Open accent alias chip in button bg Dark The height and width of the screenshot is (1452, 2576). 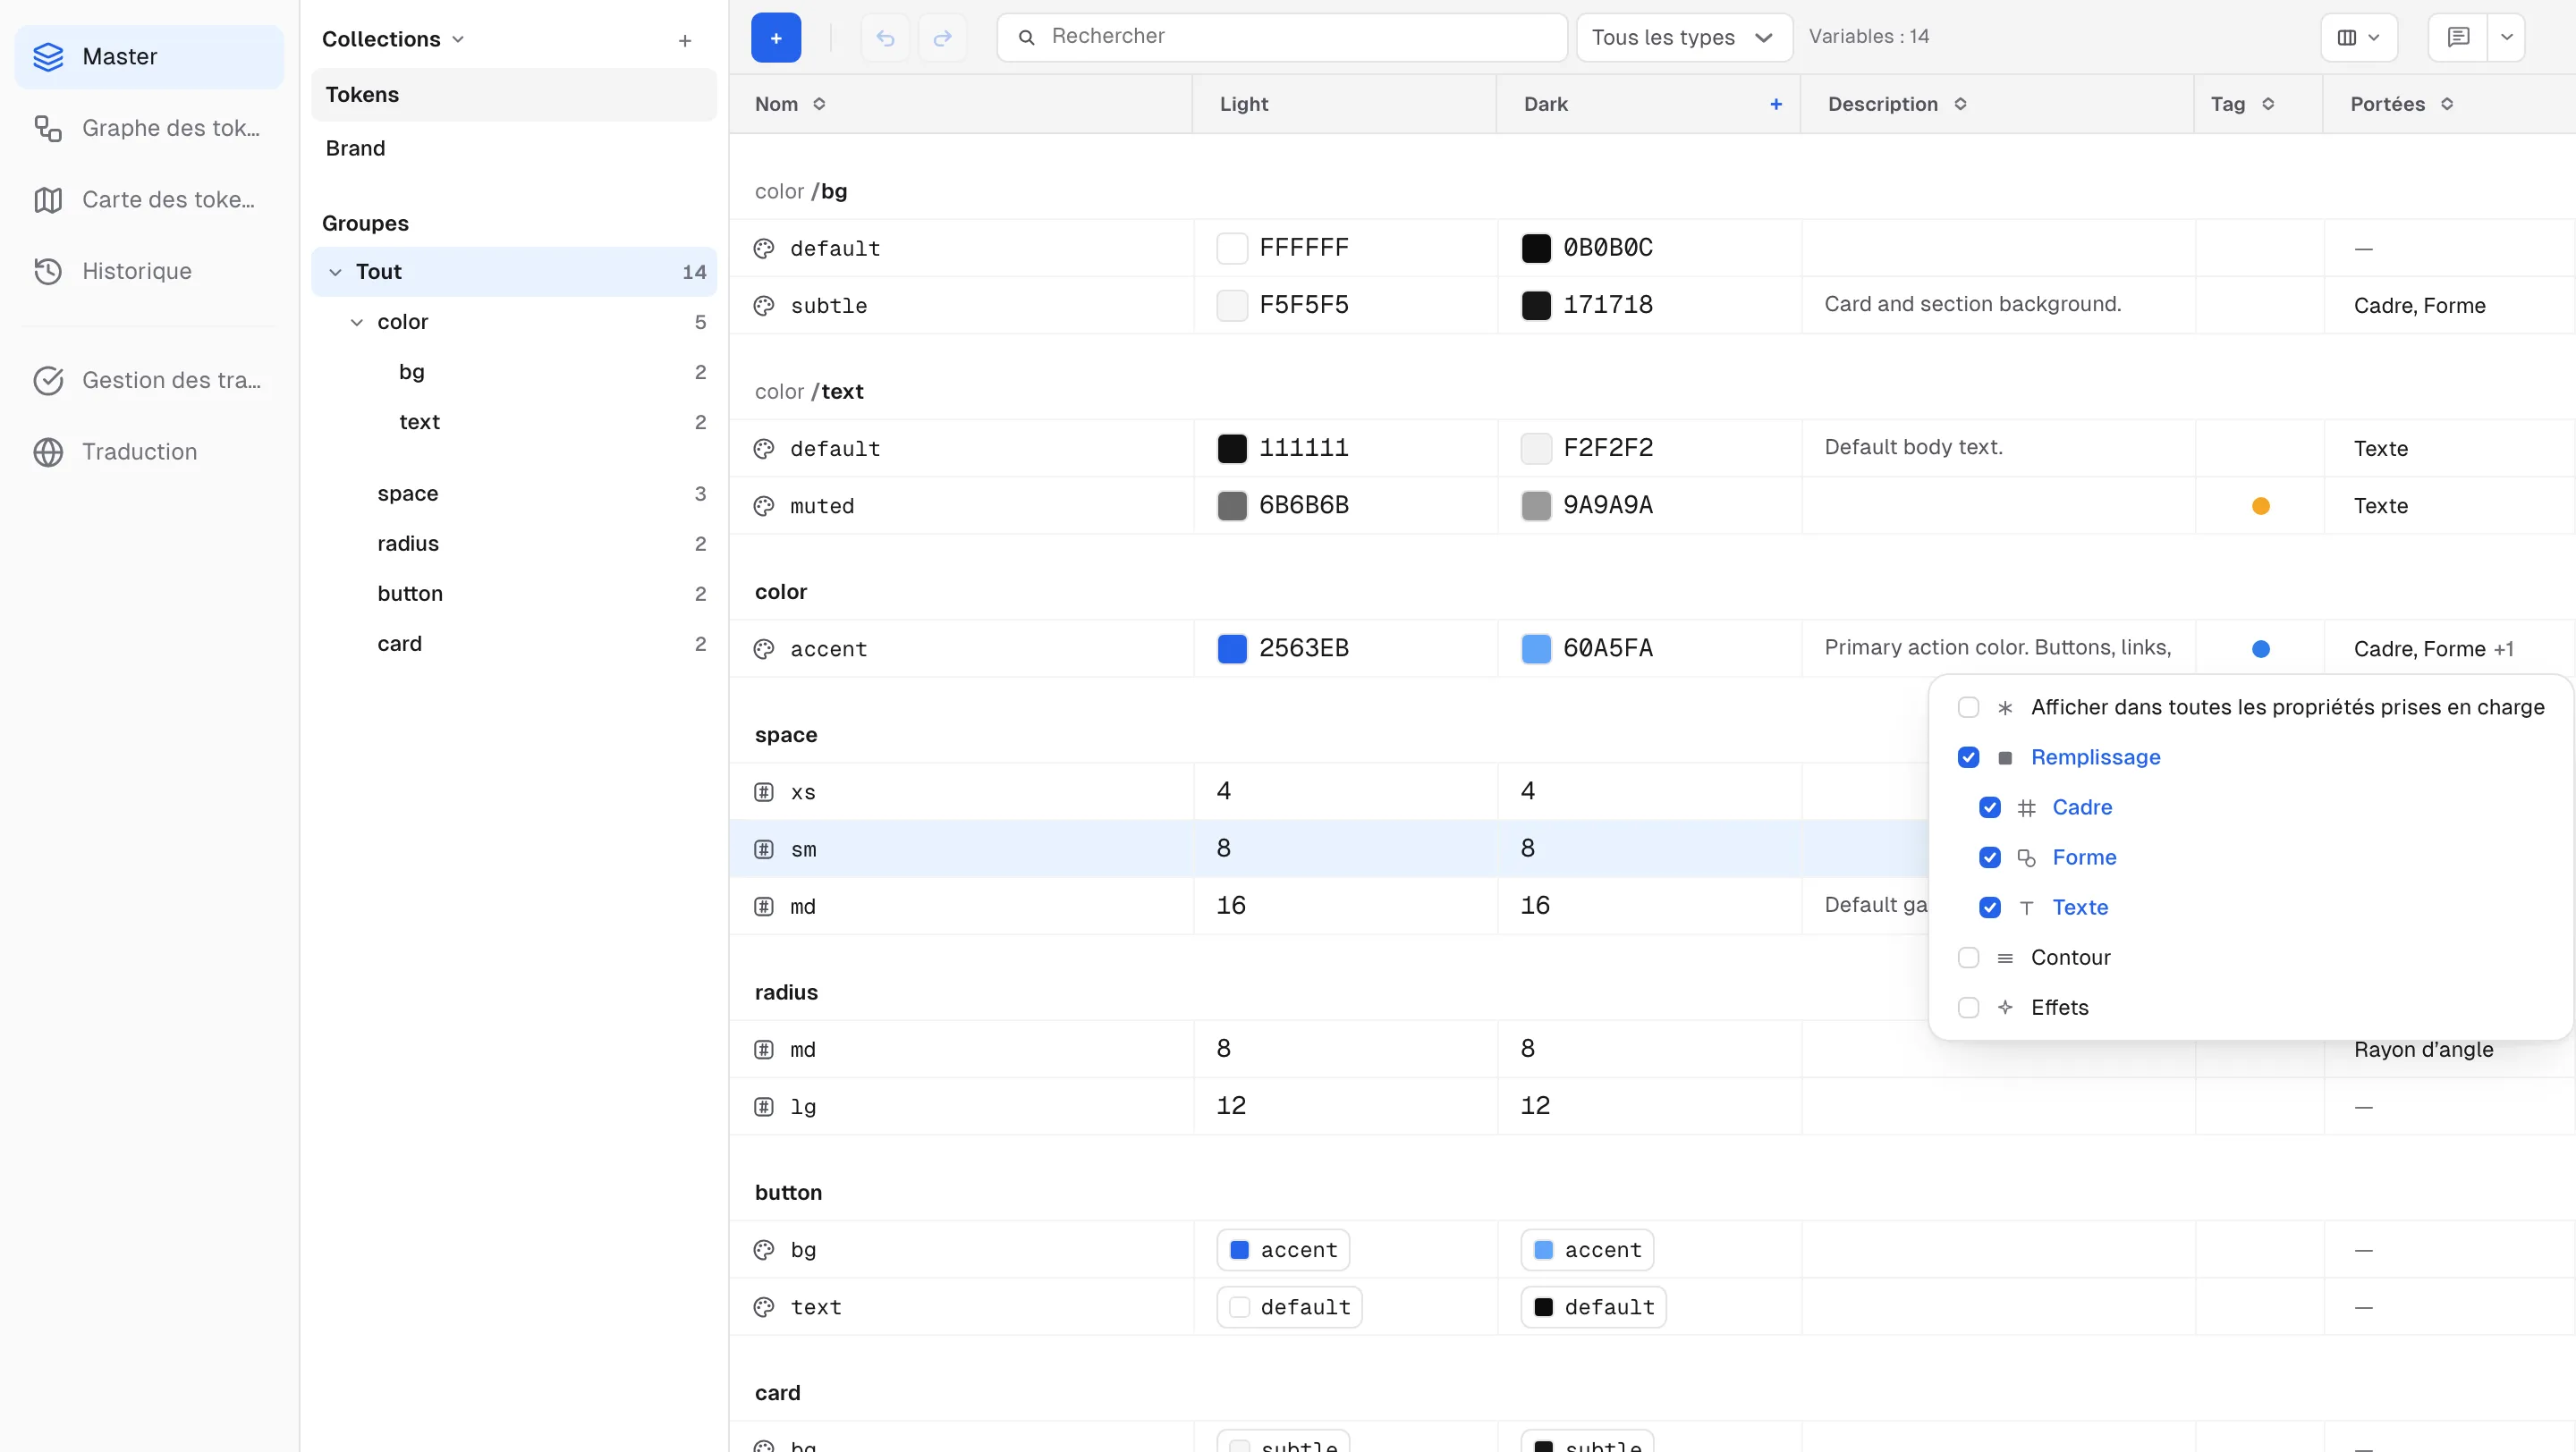pyautogui.click(x=1587, y=1249)
